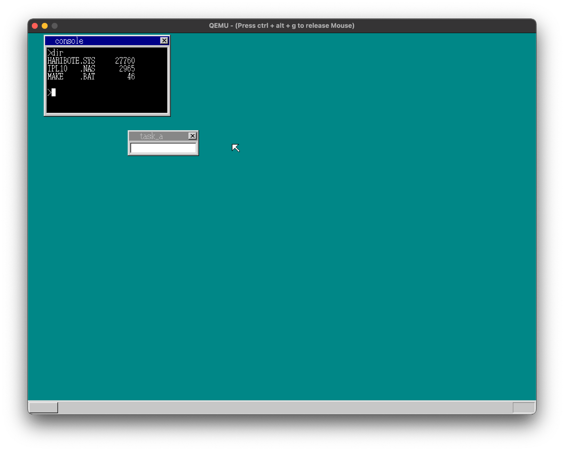Click the QEMU window title text
Image resolution: width=564 pixels, height=451 pixels.
(x=282, y=26)
